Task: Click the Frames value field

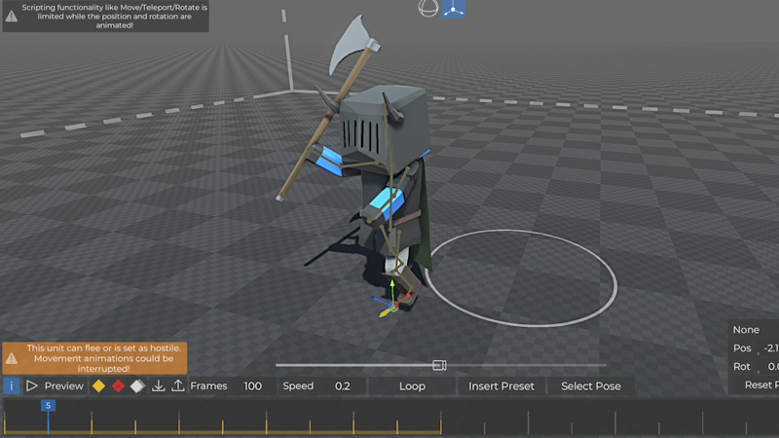Action: [x=252, y=386]
